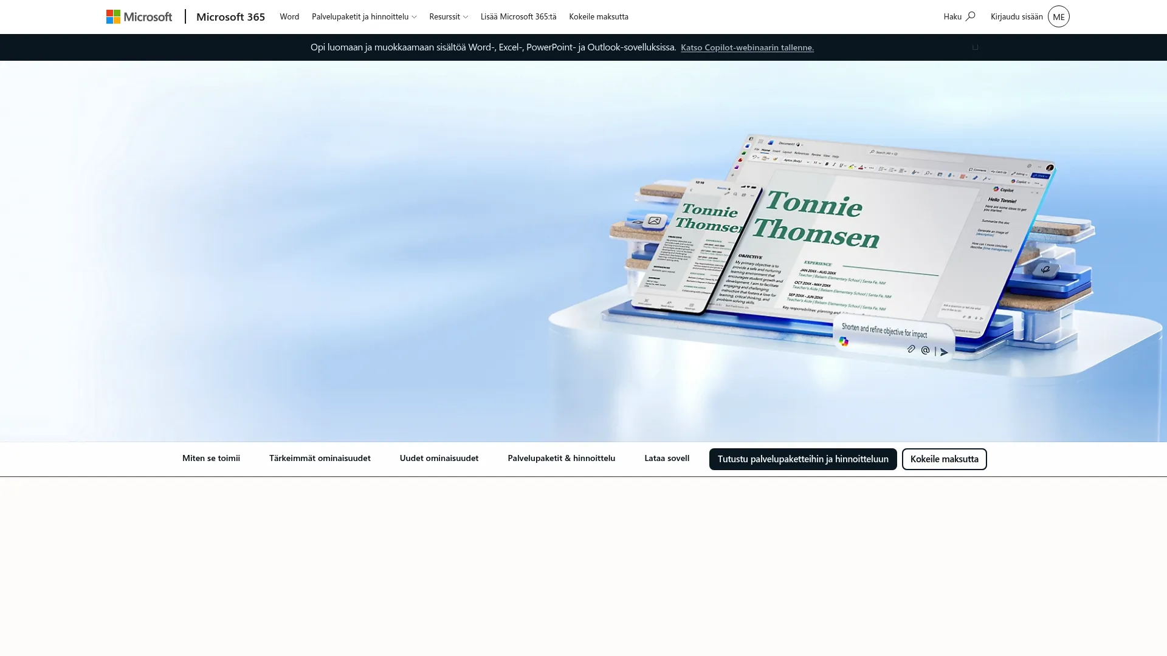
Task: Click Kokeile maksutta in top navigation
Action: 599,16
